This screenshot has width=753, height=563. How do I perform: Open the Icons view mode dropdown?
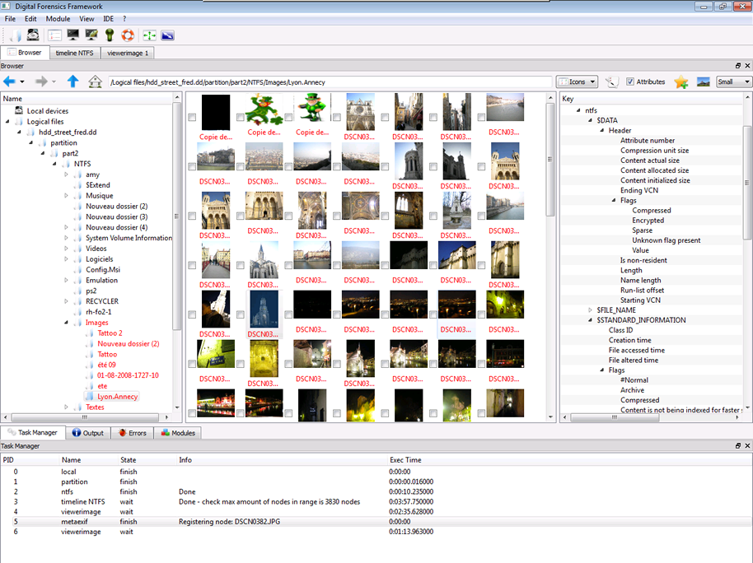pyautogui.click(x=578, y=81)
